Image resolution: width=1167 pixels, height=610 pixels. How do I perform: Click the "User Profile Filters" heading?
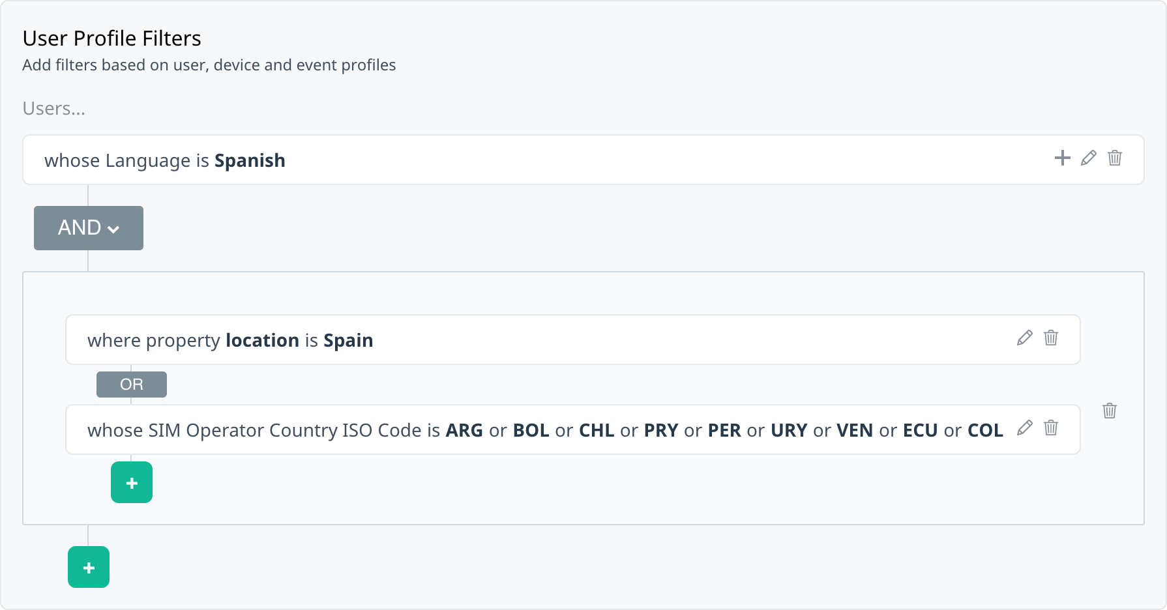click(x=111, y=38)
